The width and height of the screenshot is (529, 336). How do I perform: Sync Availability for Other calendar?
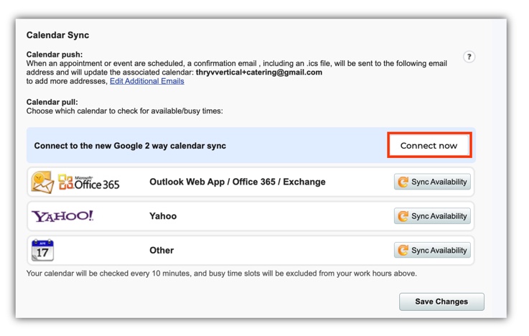click(x=432, y=251)
